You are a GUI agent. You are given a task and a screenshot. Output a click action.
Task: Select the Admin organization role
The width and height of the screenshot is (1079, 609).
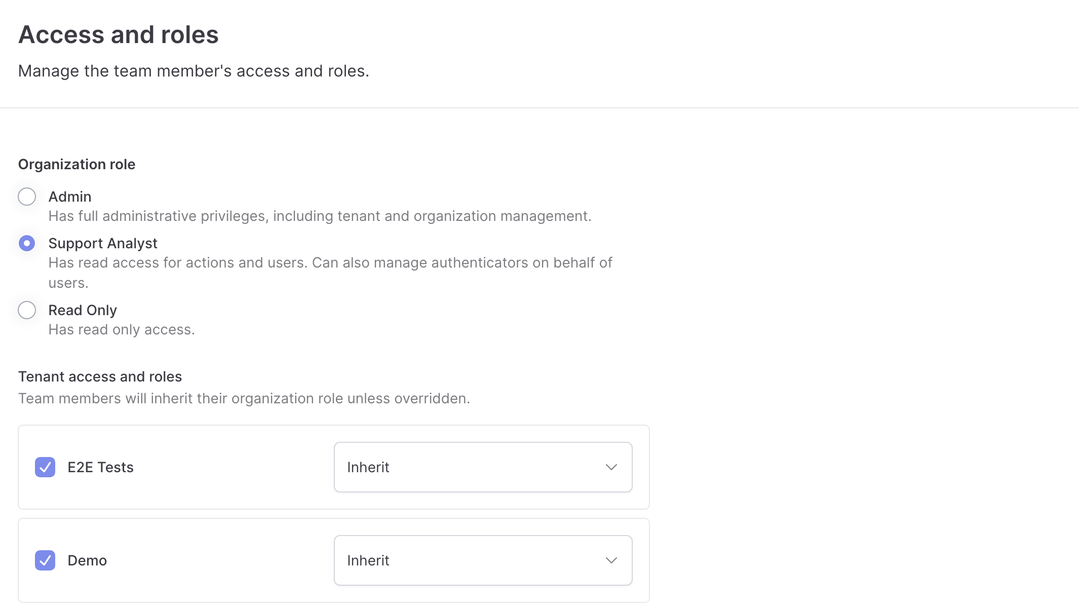(x=27, y=197)
